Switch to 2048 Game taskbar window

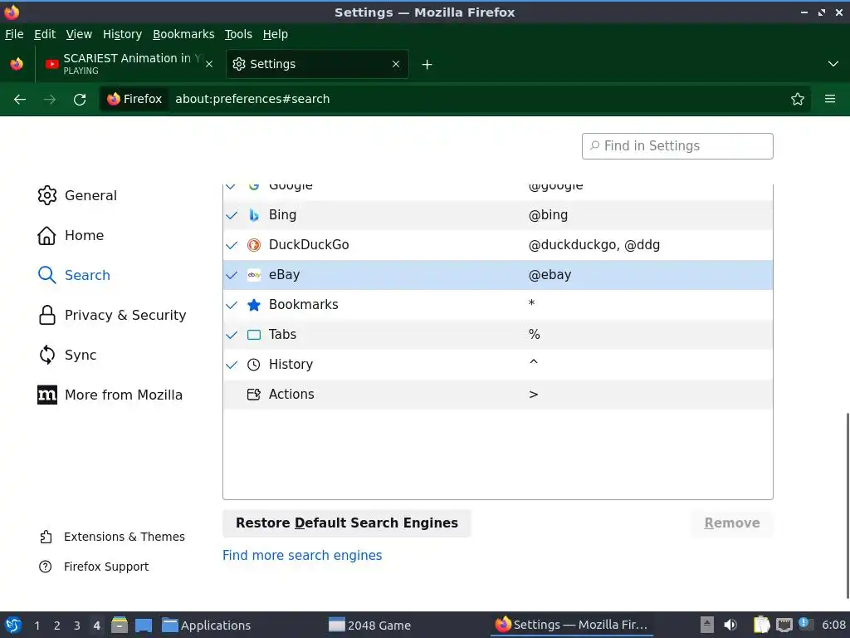click(370, 625)
